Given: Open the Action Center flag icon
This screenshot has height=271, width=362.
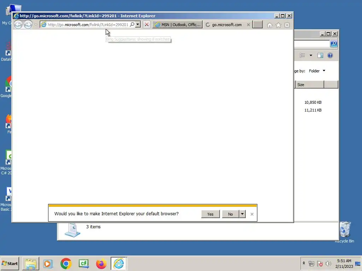Looking at the screenshot, I should 320,263.
